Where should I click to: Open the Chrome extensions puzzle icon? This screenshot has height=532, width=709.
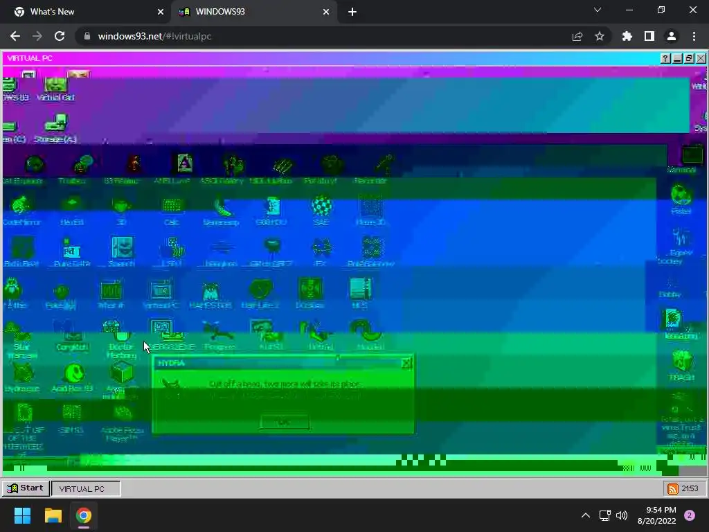click(627, 36)
